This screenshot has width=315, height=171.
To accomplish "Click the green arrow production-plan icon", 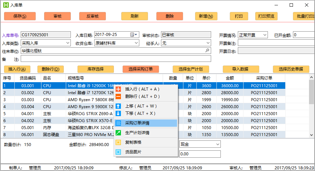I will click(x=118, y=133).
